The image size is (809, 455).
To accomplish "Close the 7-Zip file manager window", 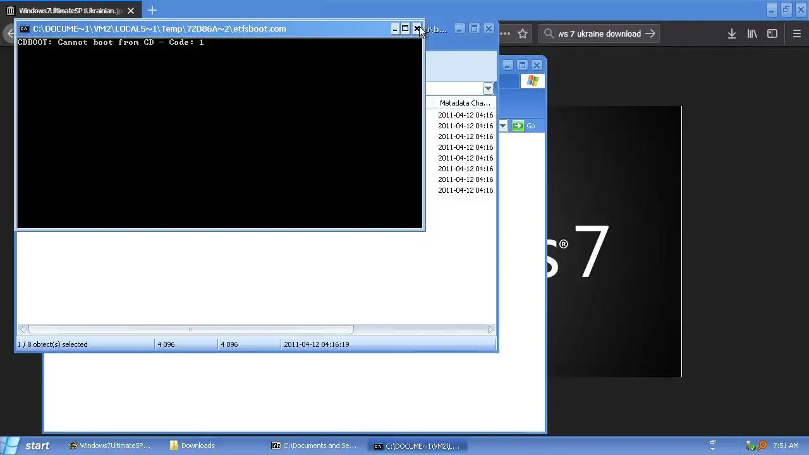I will (489, 28).
